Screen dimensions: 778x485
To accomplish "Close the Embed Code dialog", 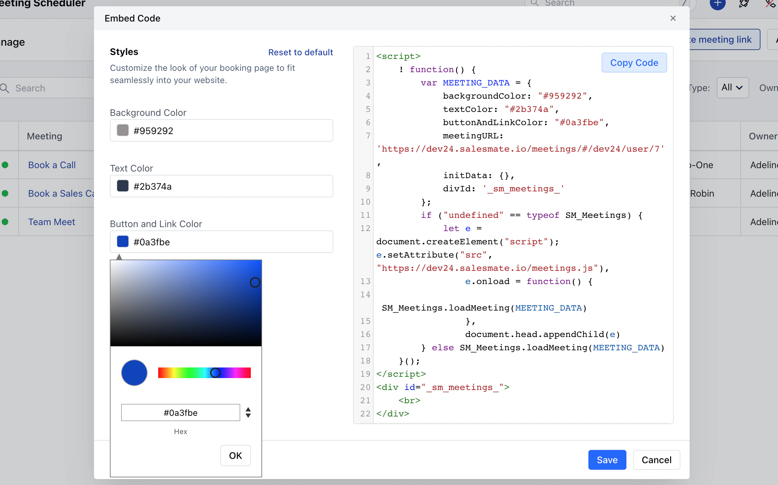I will tap(673, 18).
